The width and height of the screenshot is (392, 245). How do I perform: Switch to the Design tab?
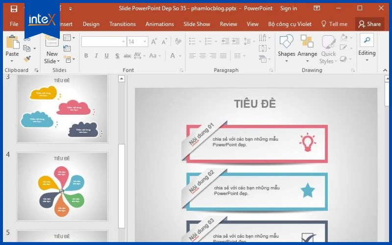point(91,24)
